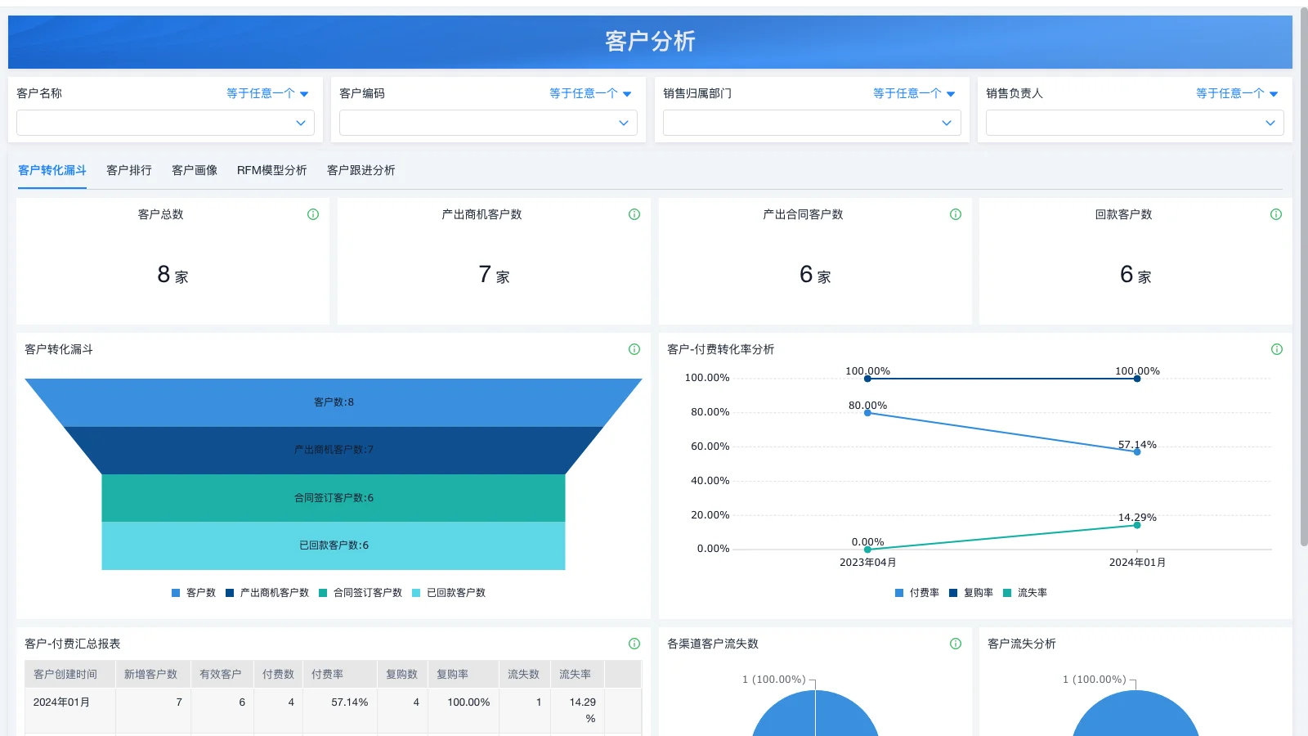Click info icon on 客户-付费转化率分析 chart
The width and height of the screenshot is (1308, 736).
1276,349
